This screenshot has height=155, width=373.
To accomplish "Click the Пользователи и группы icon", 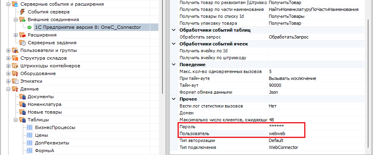I will coord(15,50).
